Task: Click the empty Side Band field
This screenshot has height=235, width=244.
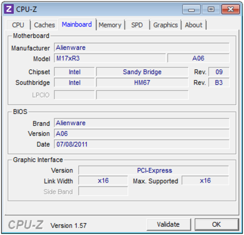Action: [x=103, y=191]
